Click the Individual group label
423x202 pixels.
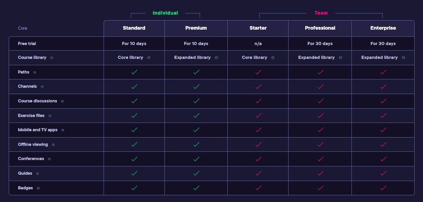pos(165,13)
